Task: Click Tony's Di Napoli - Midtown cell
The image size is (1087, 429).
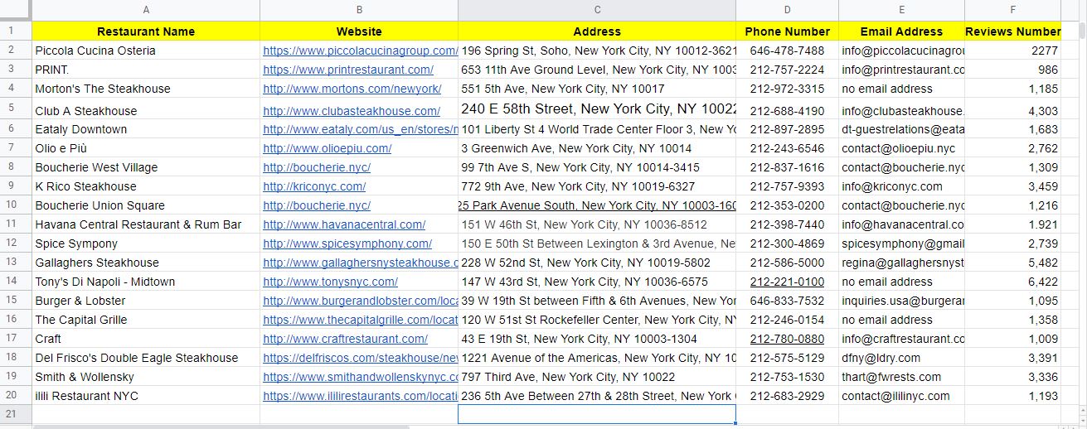Action: (146, 282)
